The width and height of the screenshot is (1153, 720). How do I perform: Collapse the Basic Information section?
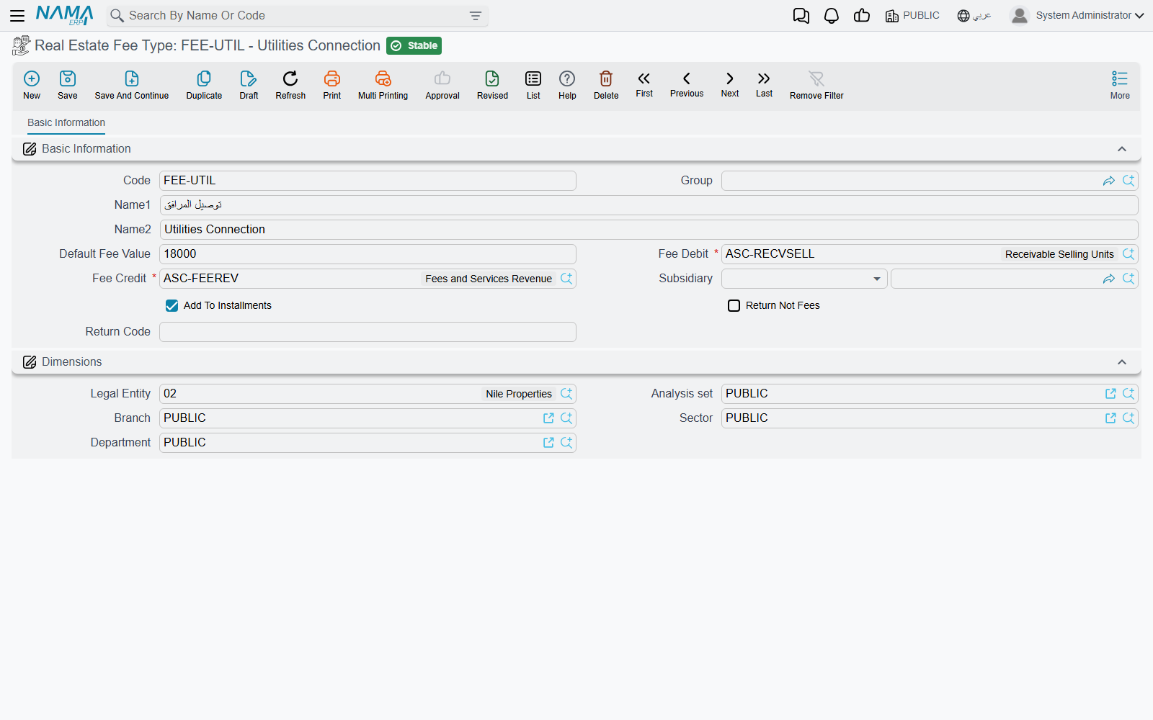tap(1122, 149)
